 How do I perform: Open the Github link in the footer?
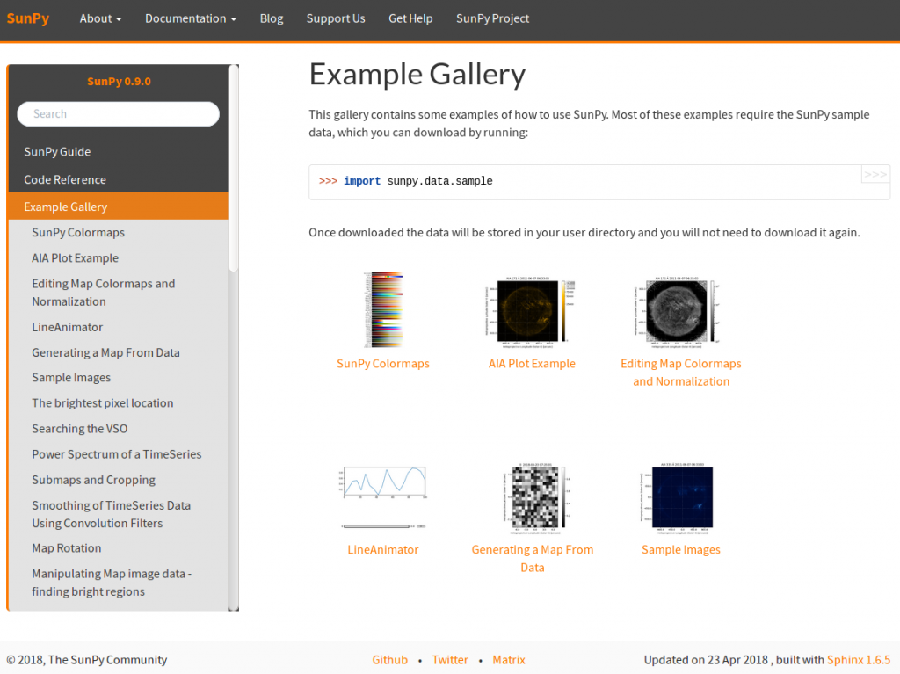(389, 659)
